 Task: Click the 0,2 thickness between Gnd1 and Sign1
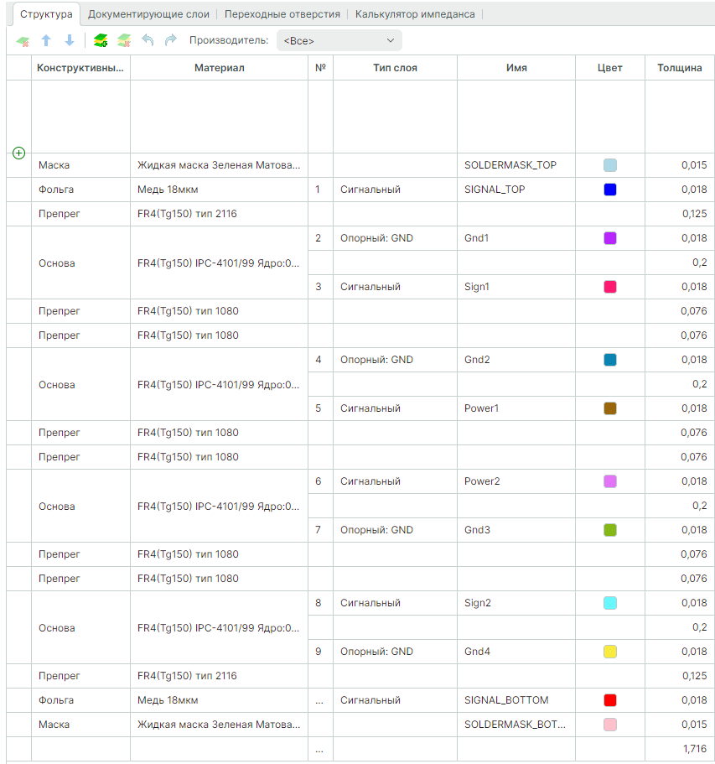[680, 262]
